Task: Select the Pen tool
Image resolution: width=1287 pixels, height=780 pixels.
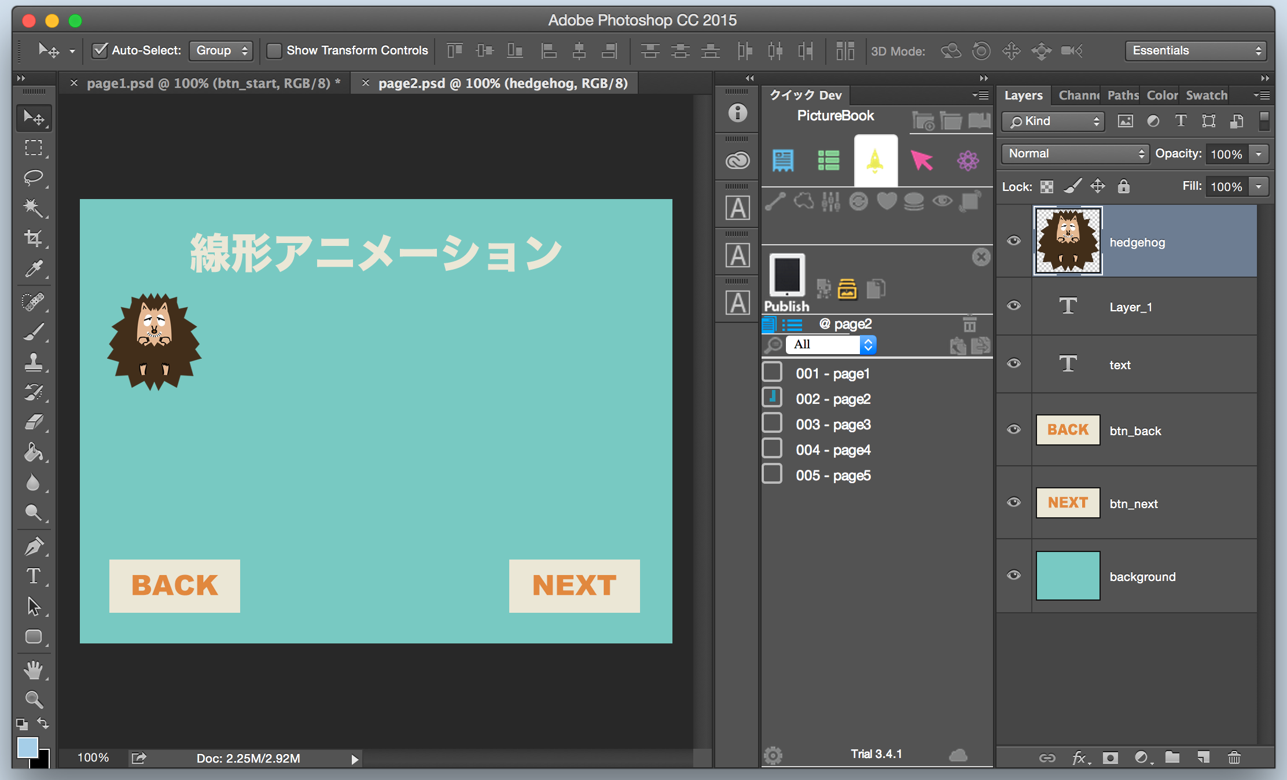Action: click(34, 546)
